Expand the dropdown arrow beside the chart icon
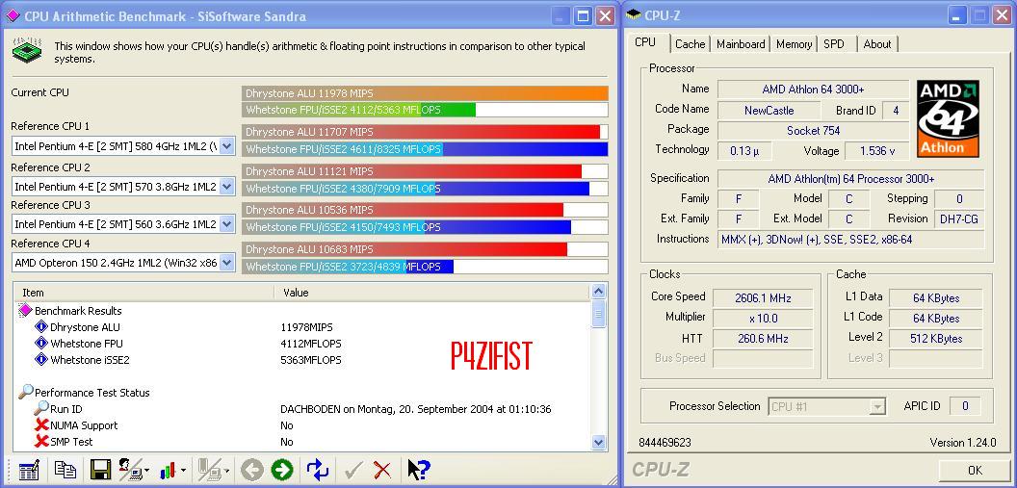This screenshot has height=488, width=1017. [x=184, y=471]
